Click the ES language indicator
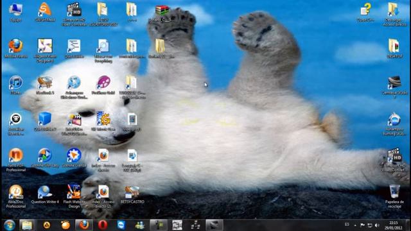The image size is (411, 231). coord(347,225)
